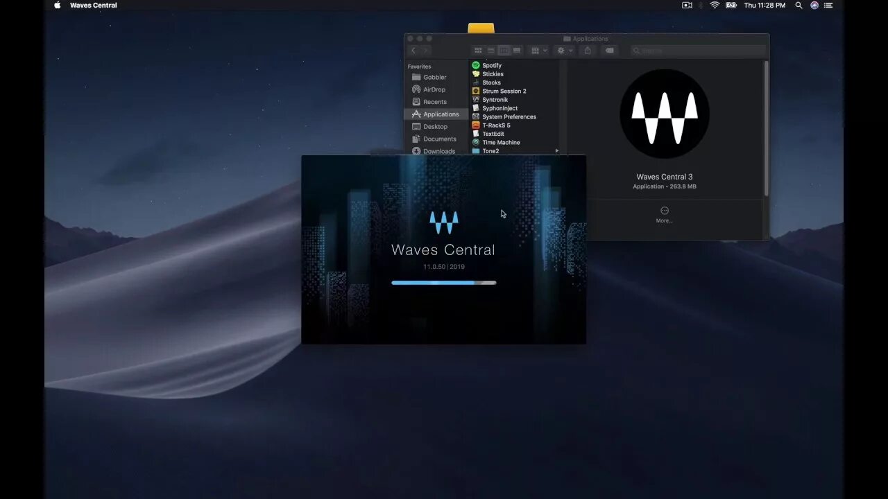Click the yellow folder icon on desktop
The height and width of the screenshot is (499, 888).
[x=481, y=28]
